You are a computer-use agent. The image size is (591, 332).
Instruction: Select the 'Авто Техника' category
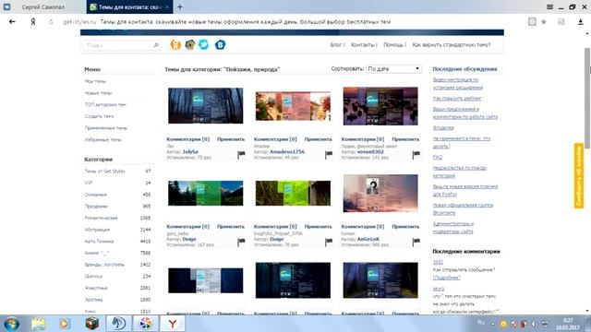coord(99,242)
